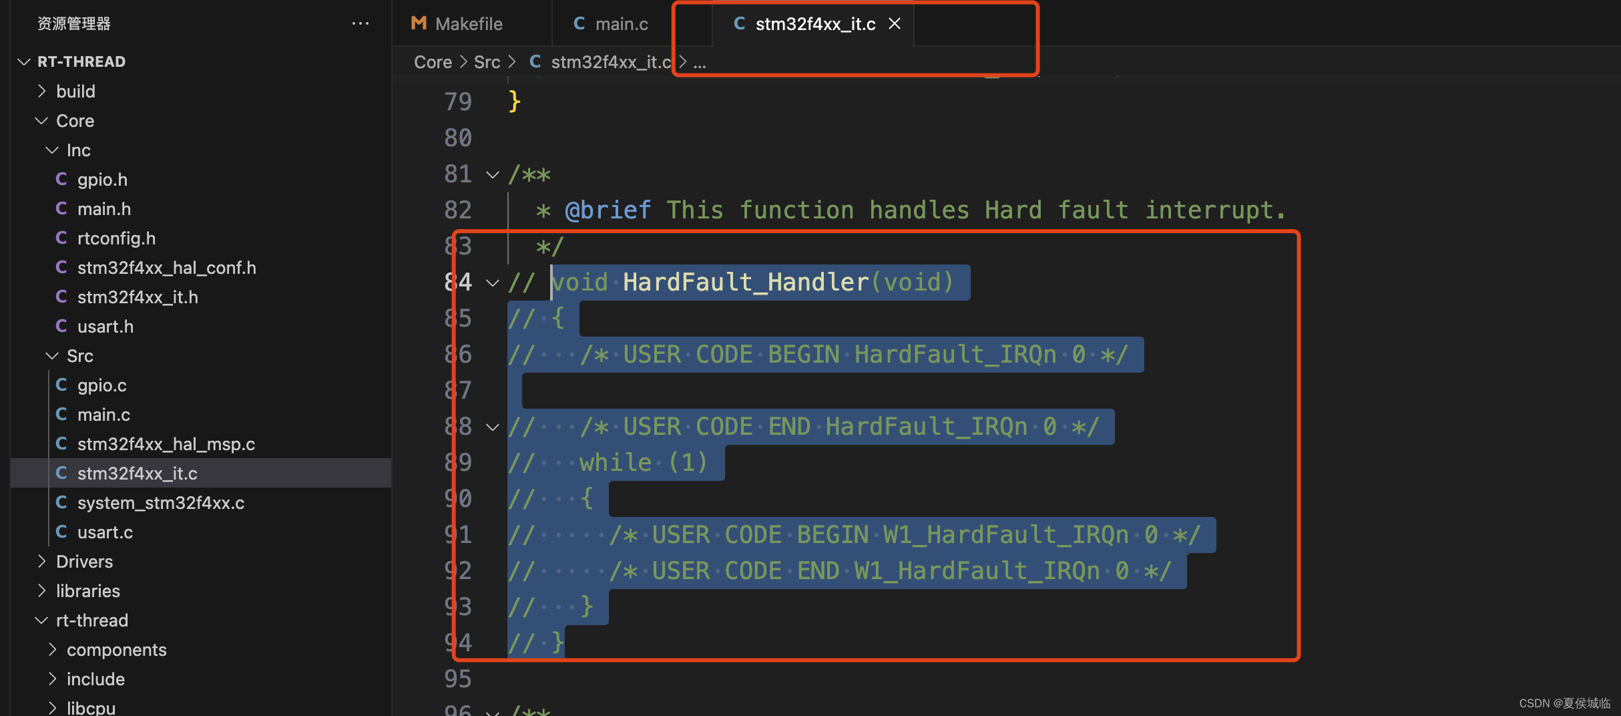
Task: Open usart.h file
Action: [x=201, y=326]
